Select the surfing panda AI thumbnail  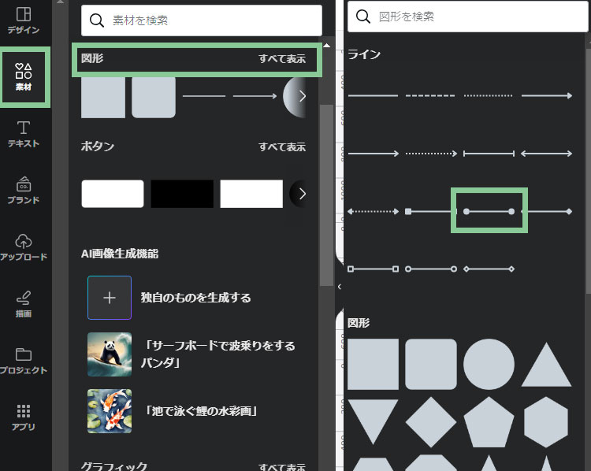tap(110, 354)
